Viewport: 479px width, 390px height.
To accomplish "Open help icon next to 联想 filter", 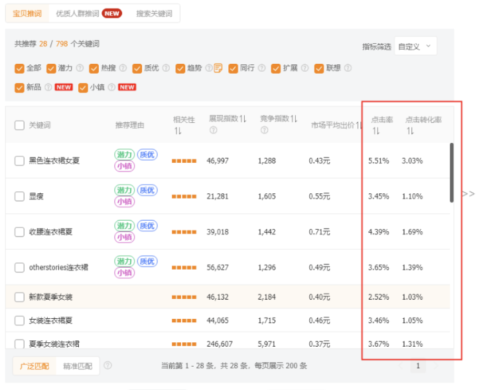I will [x=348, y=68].
